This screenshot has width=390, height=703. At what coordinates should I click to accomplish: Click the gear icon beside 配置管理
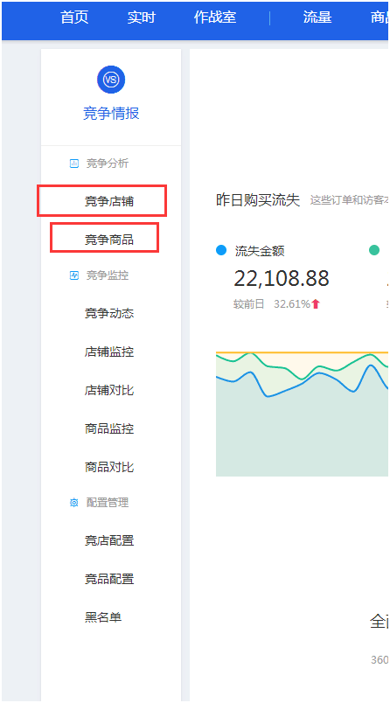[x=74, y=503]
